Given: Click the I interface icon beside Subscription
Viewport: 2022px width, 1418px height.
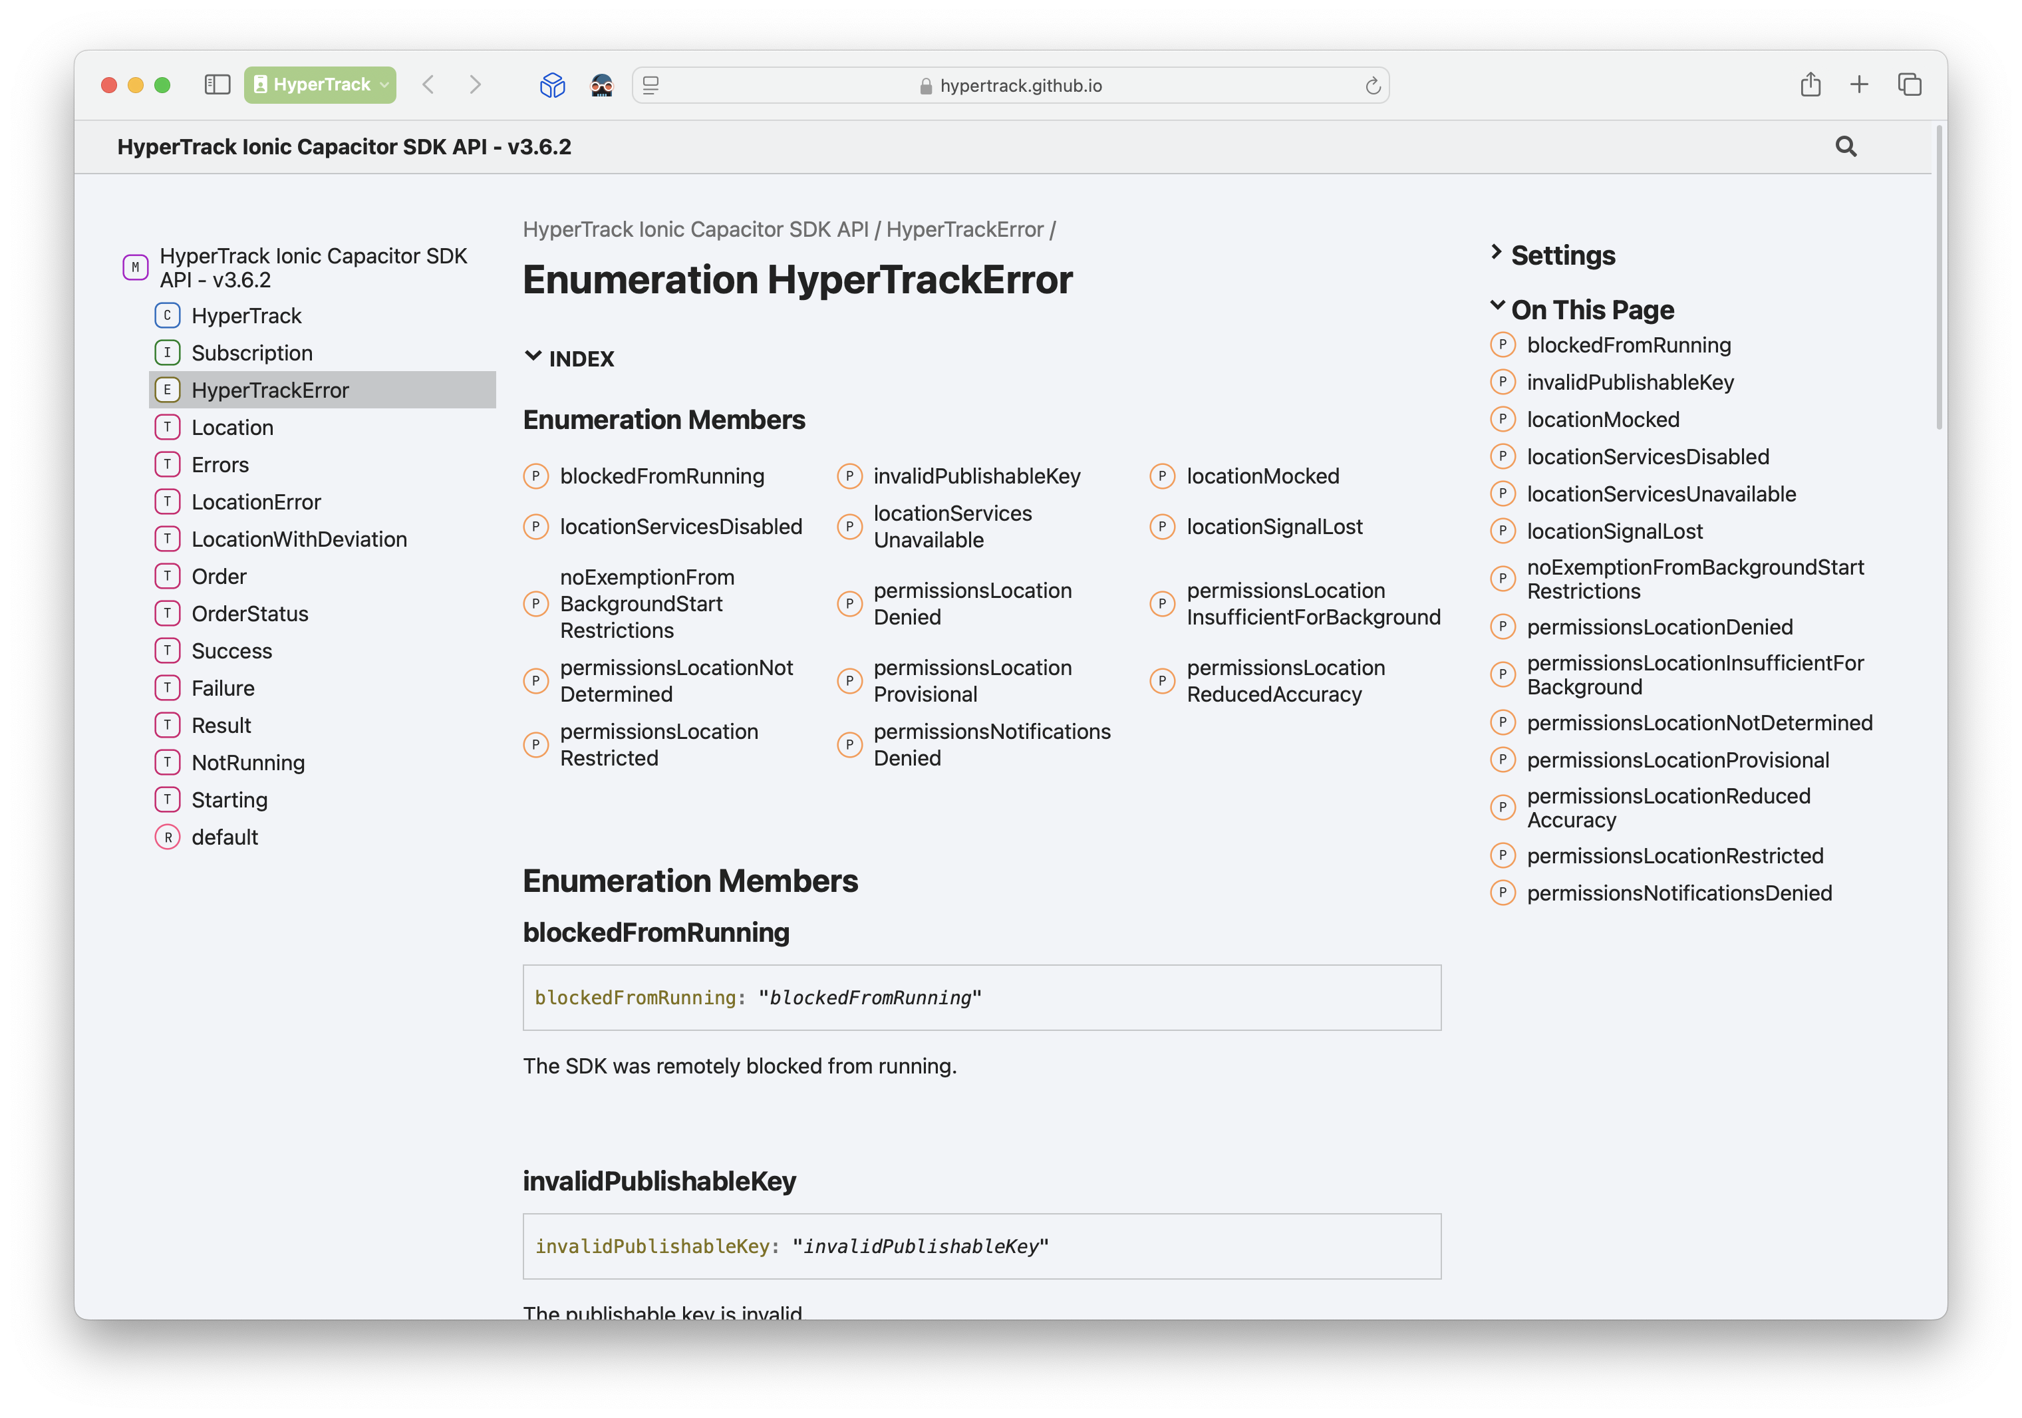Looking at the screenshot, I should coord(168,353).
